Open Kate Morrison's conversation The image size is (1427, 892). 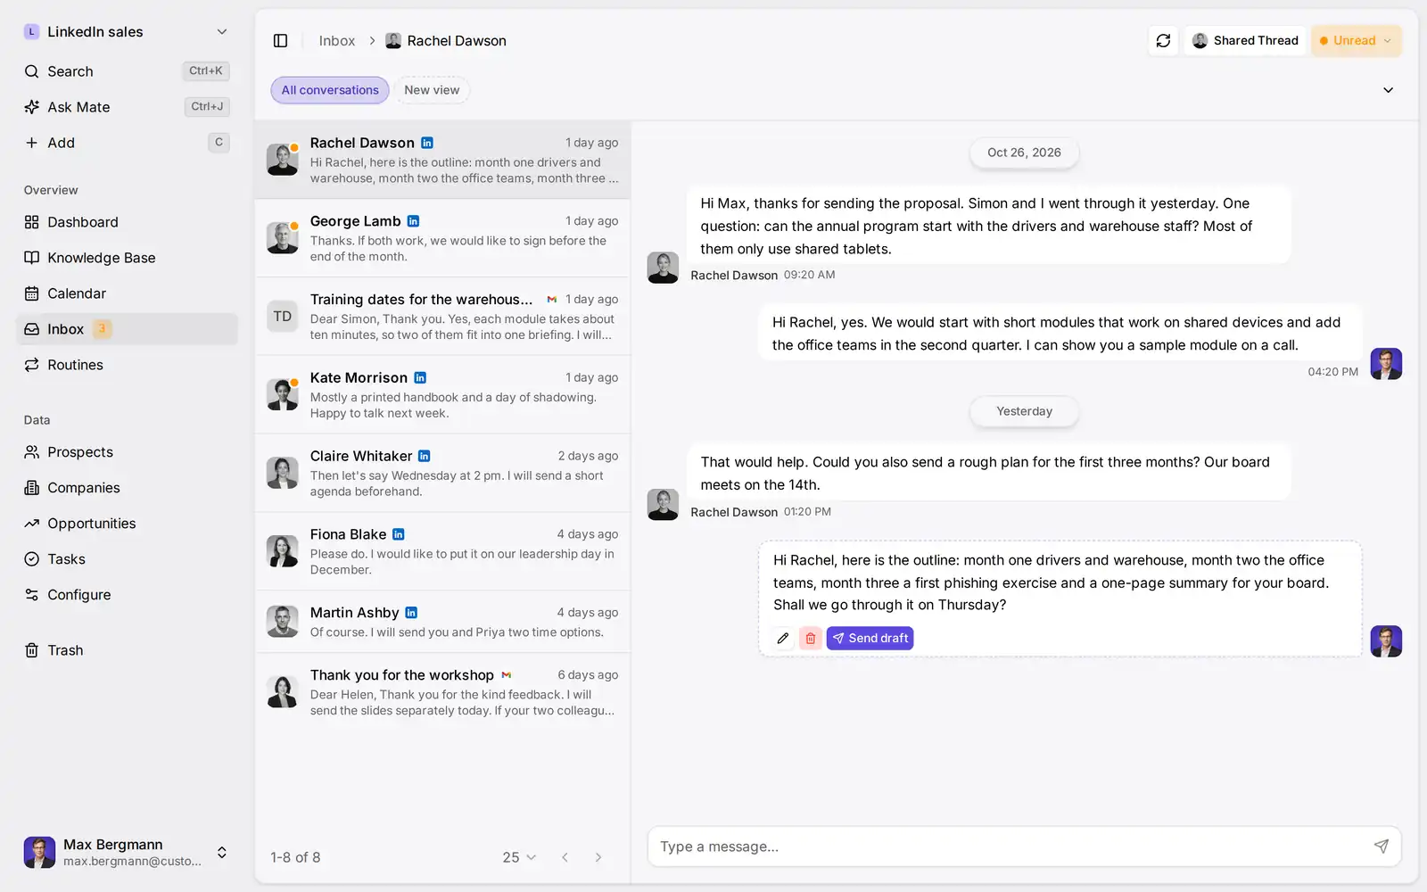point(443,395)
